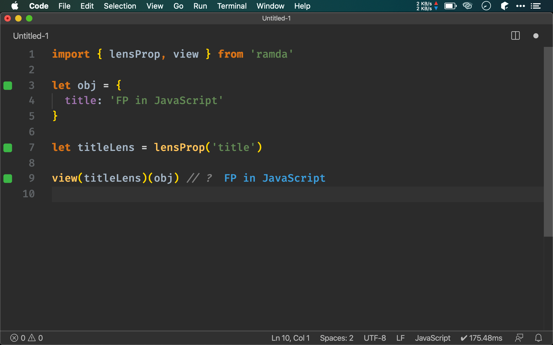
Task: Click green coverage marker on line 9
Action: click(8, 178)
